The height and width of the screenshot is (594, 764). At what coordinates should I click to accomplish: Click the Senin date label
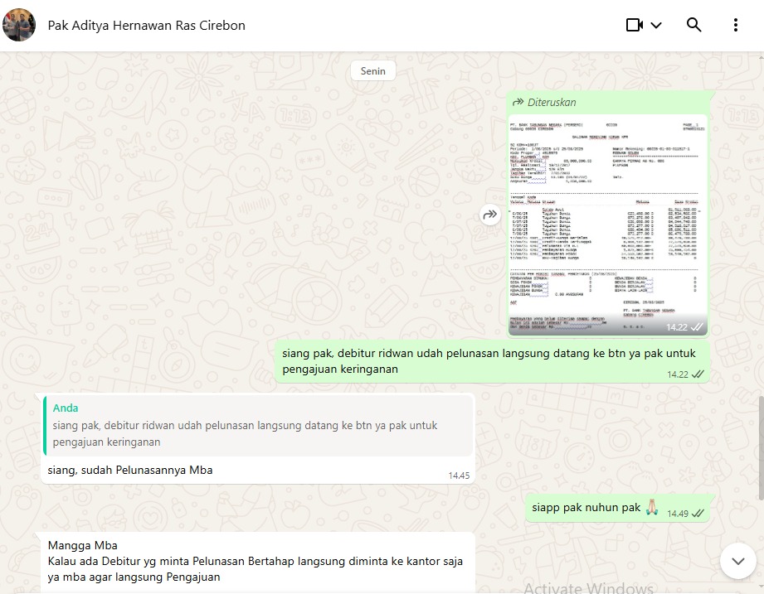[x=373, y=71]
